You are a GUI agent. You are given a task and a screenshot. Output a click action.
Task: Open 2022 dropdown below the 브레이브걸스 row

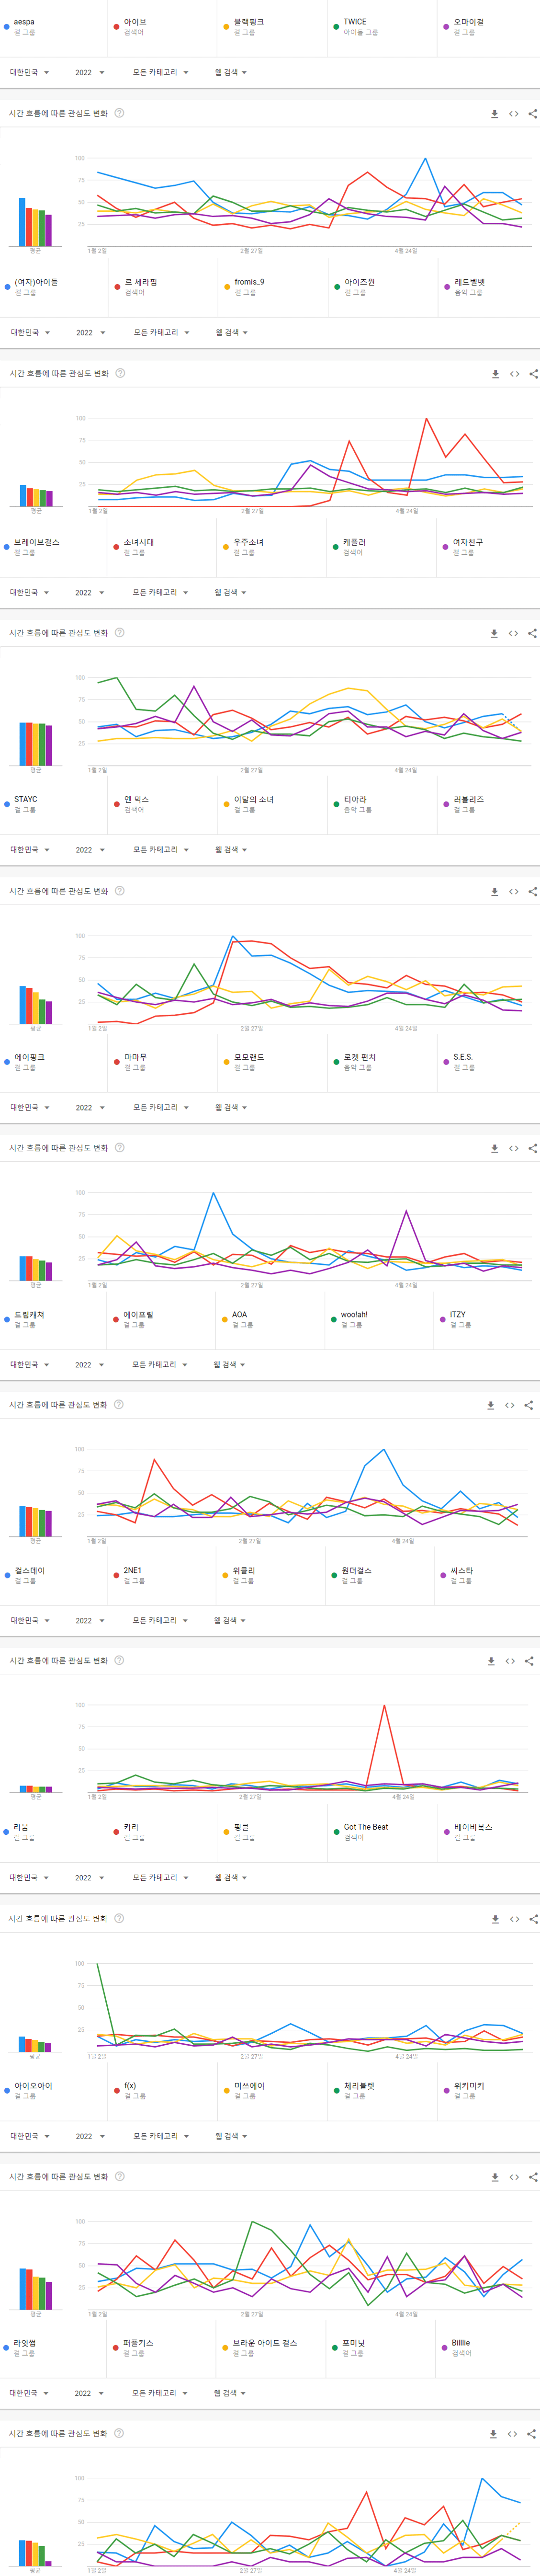90,593
